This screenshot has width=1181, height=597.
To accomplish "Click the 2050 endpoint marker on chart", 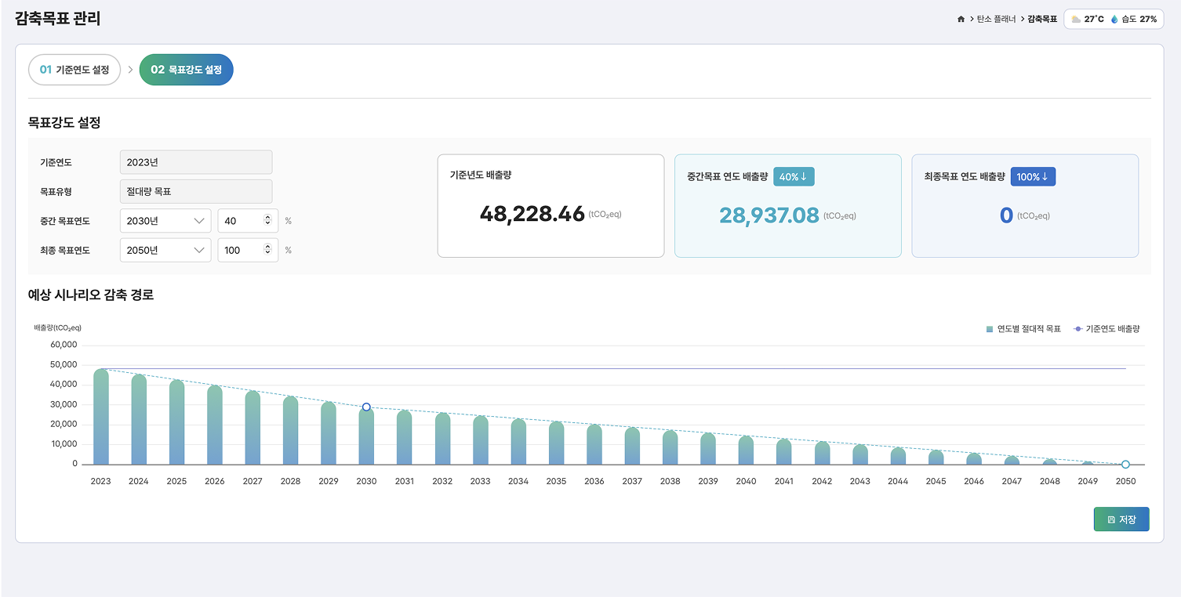I will 1125,465.
